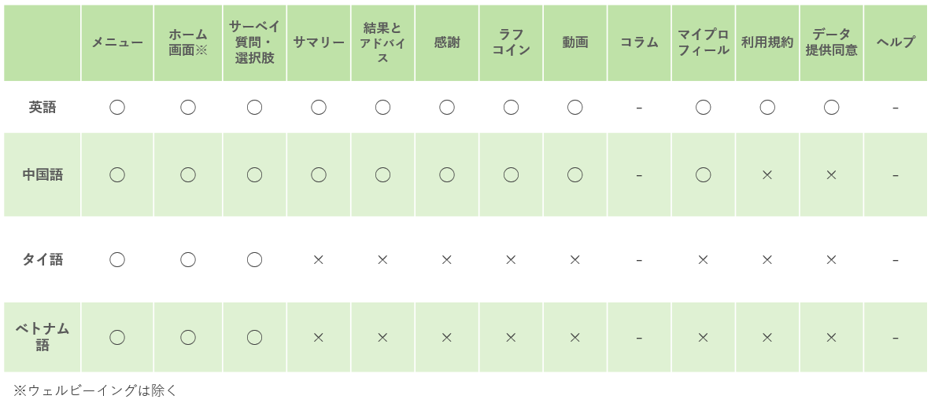Click the タイ語 row label
The height and width of the screenshot is (403, 931).
tap(42, 259)
